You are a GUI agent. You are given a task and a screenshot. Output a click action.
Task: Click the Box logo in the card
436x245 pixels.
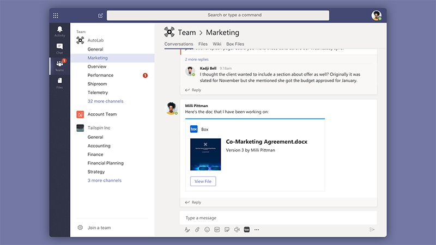click(x=194, y=129)
